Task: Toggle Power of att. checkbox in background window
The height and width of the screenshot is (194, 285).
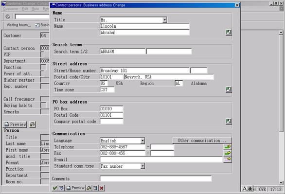Action: (42, 73)
